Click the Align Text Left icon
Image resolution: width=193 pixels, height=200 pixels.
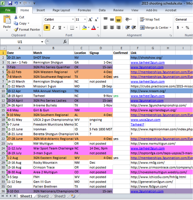(106, 28)
